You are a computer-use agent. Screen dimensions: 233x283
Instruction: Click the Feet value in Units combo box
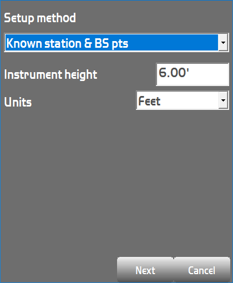pos(149,101)
